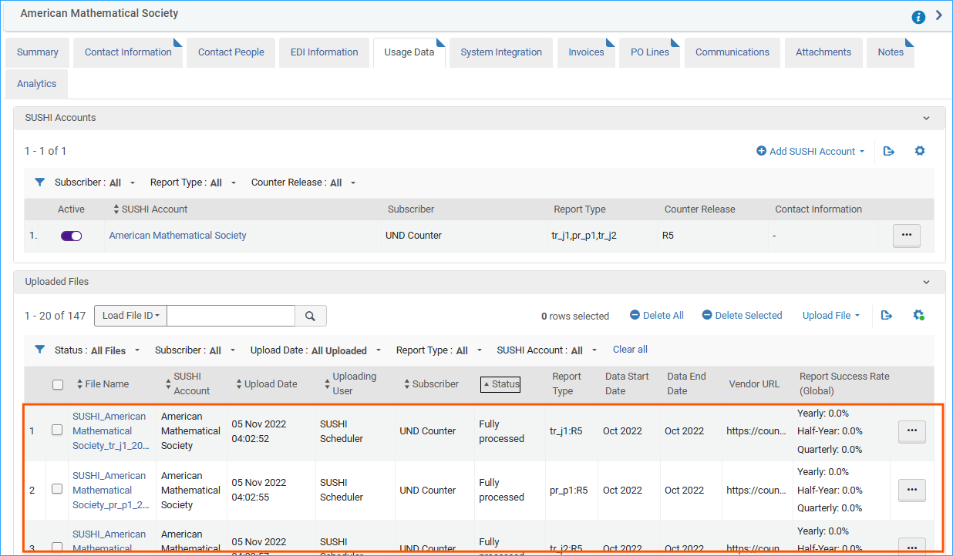Open SUSHI Accounts table customization settings

pos(920,151)
